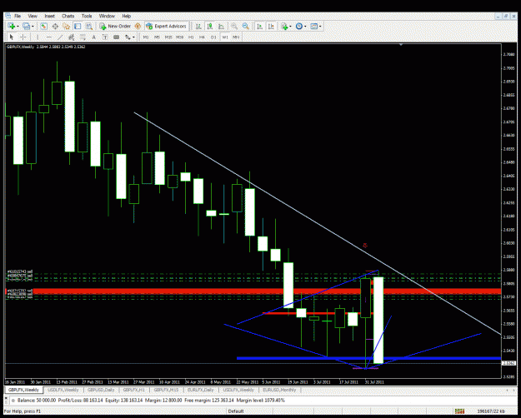Switch timeframe to M5

pos(158,37)
